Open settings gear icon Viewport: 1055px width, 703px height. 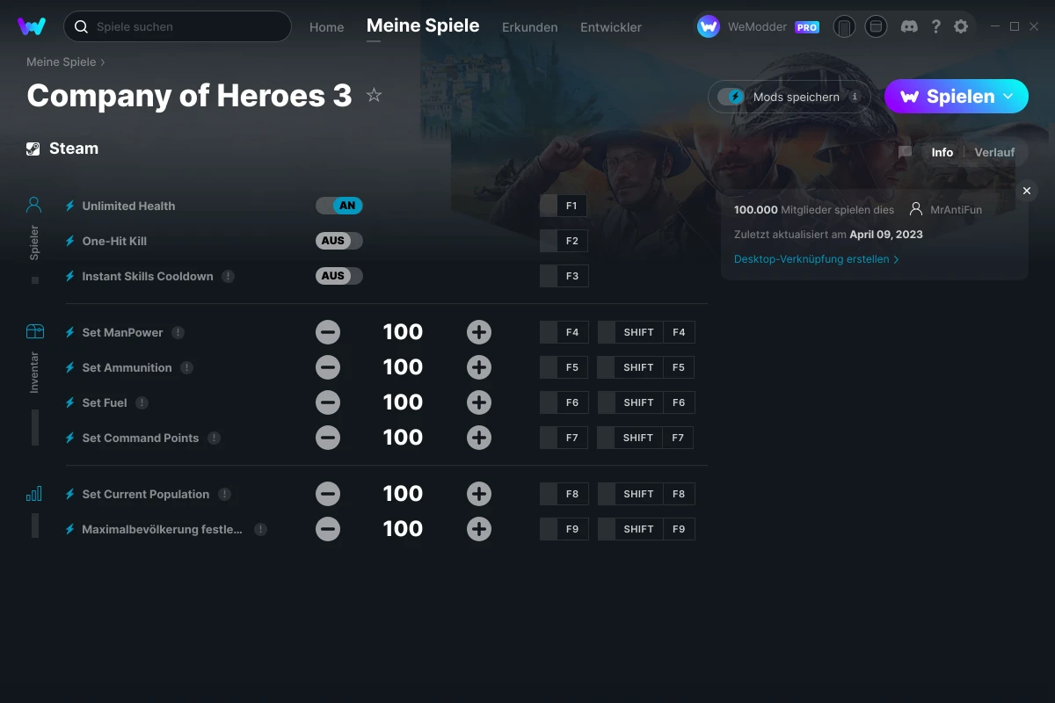coord(961,26)
